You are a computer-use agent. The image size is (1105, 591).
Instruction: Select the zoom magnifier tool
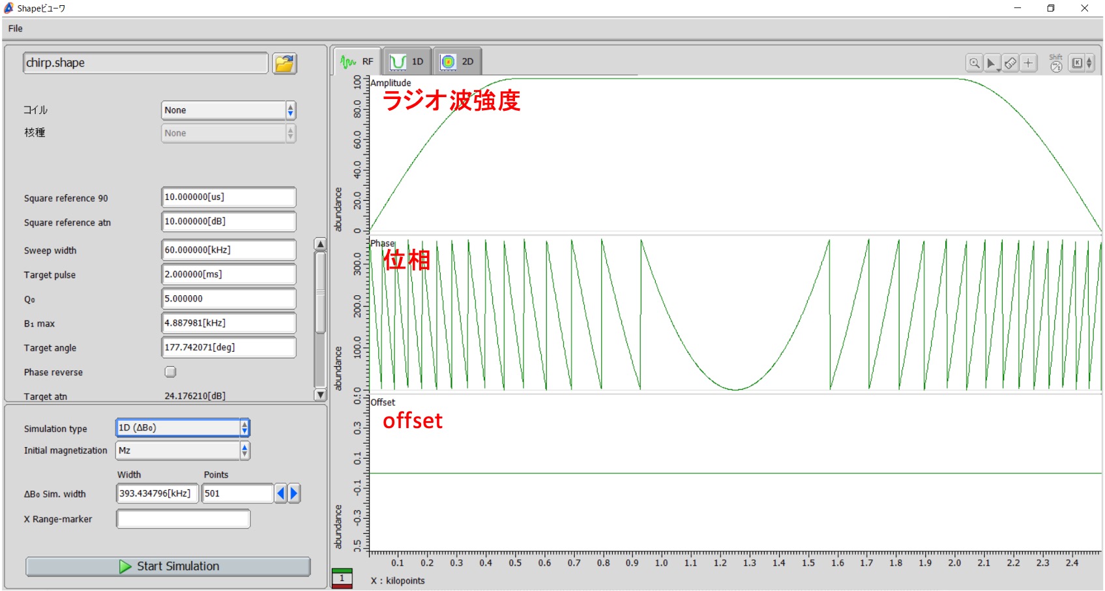[974, 63]
